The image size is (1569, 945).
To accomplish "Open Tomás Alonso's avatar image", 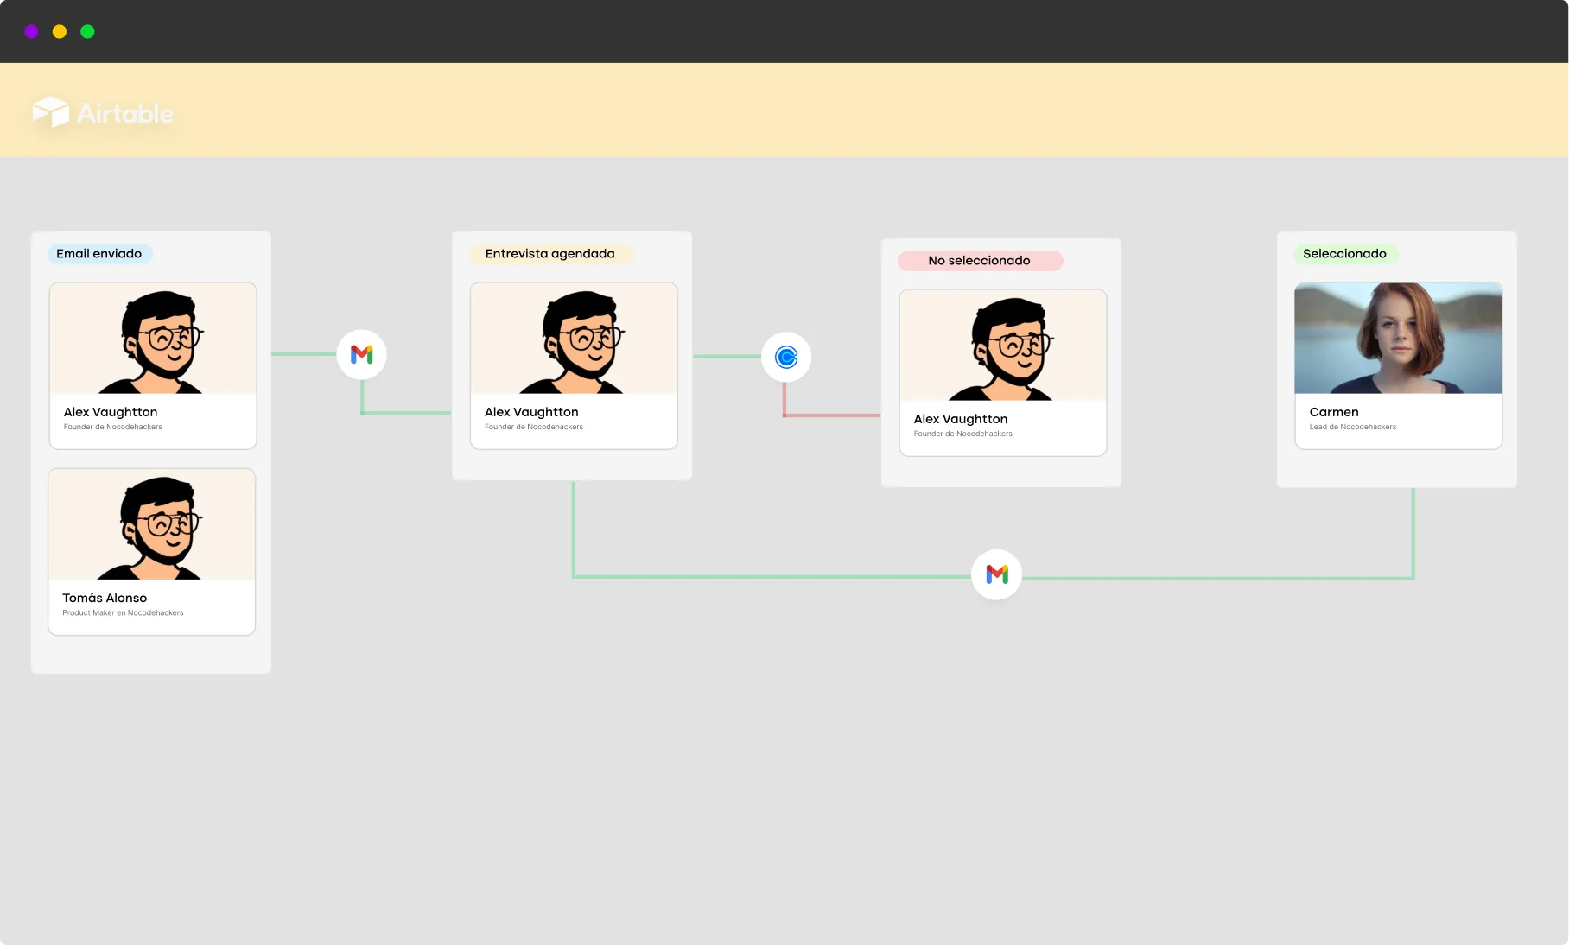I will 152,525.
